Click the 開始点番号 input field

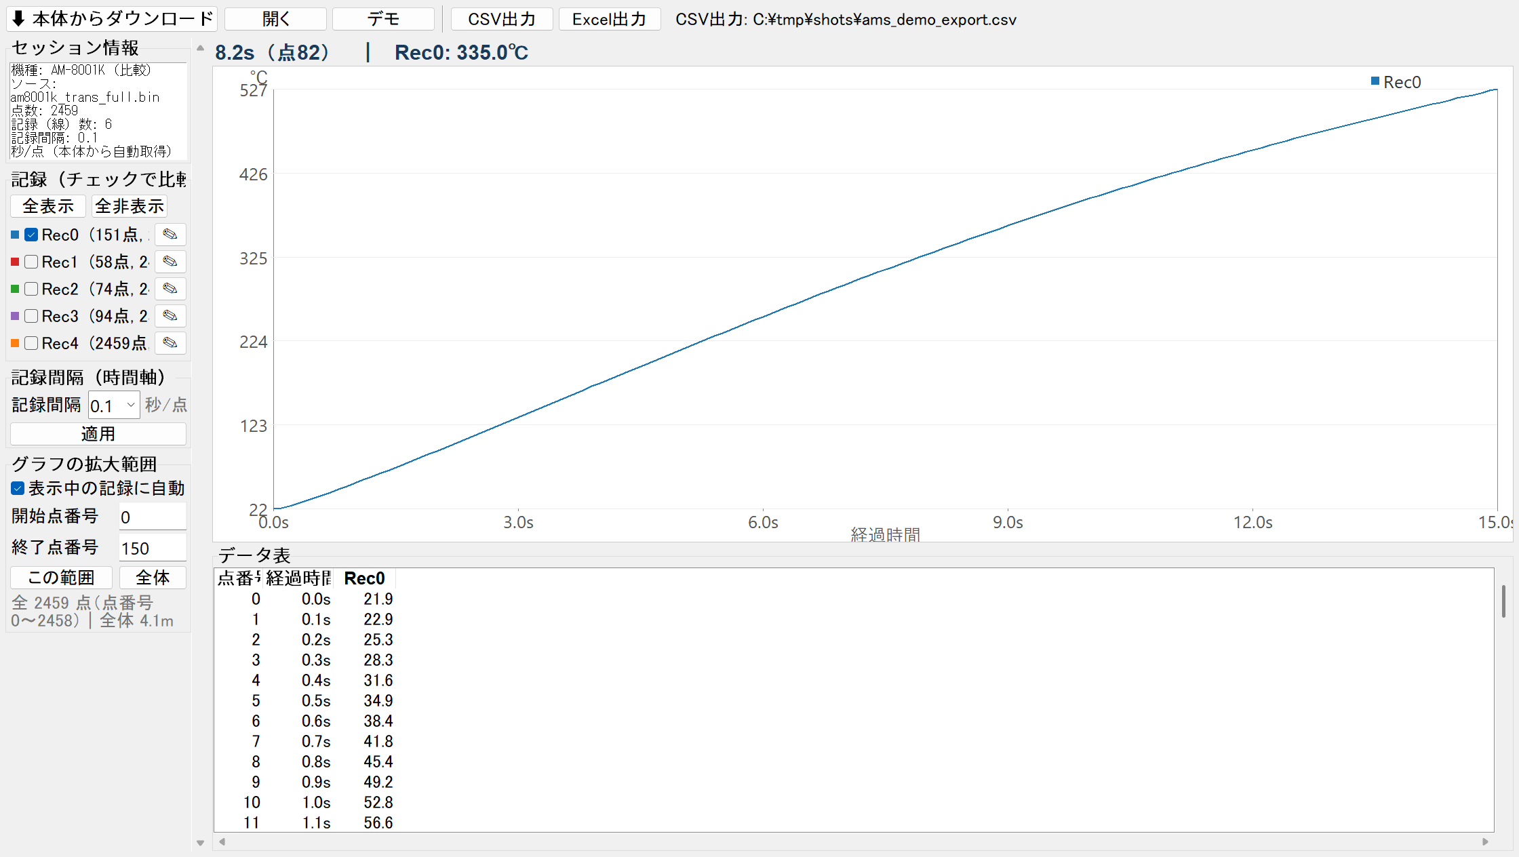153,517
